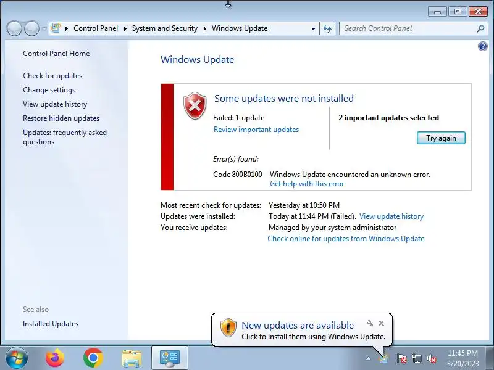Expand the arrow before Control Panel breadcrumb
The image size is (494, 370).
pos(67,28)
